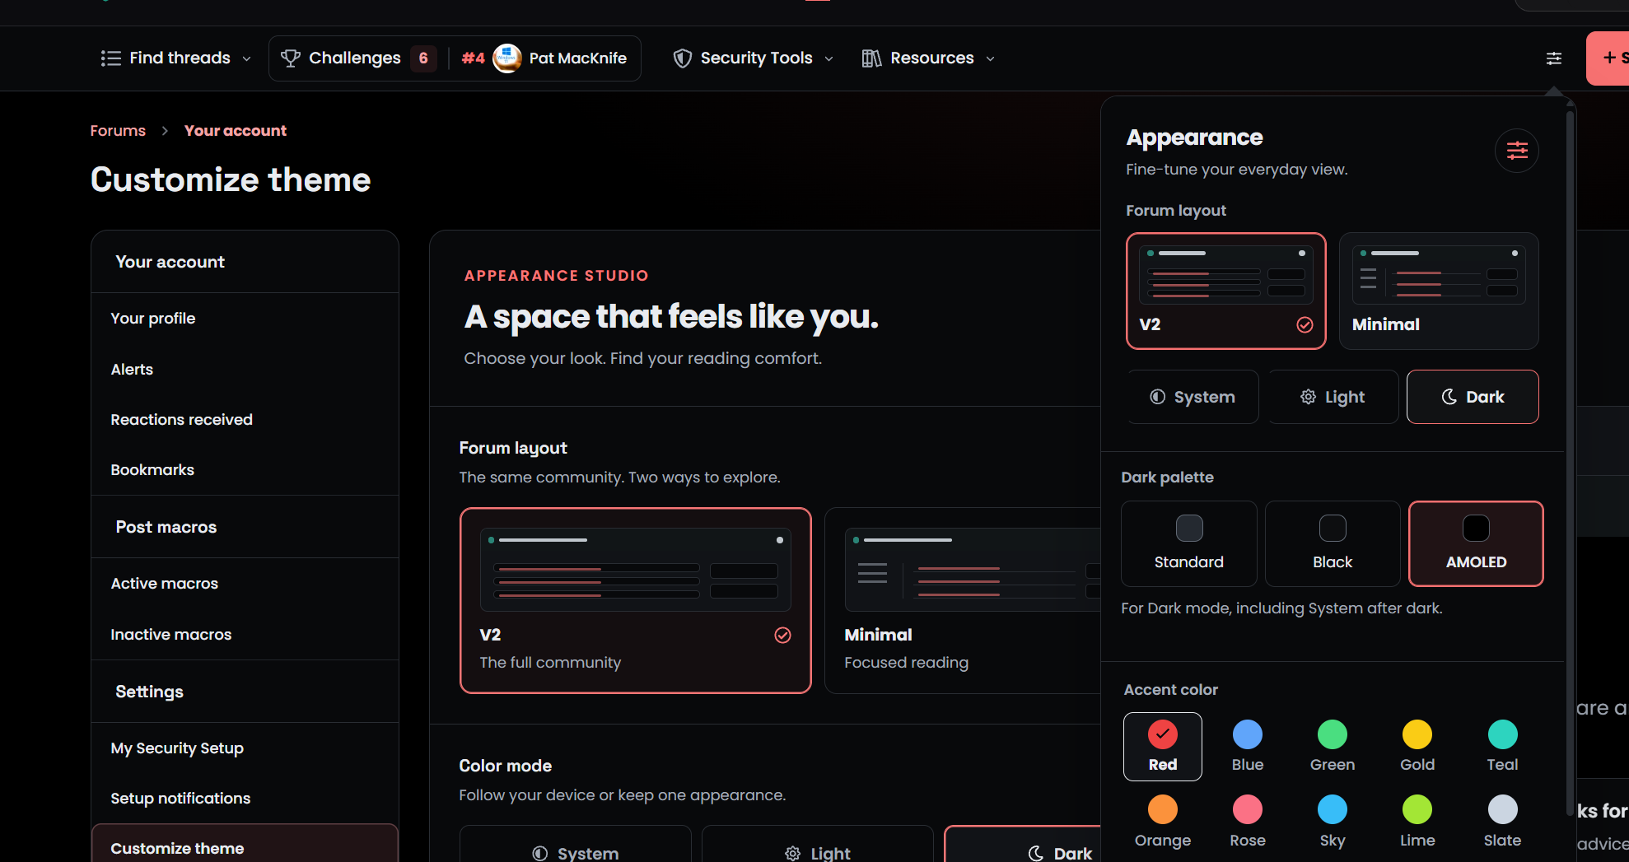Click Pat MacKnife's avatar
Screen dimensions: 1629x862
[507, 58]
